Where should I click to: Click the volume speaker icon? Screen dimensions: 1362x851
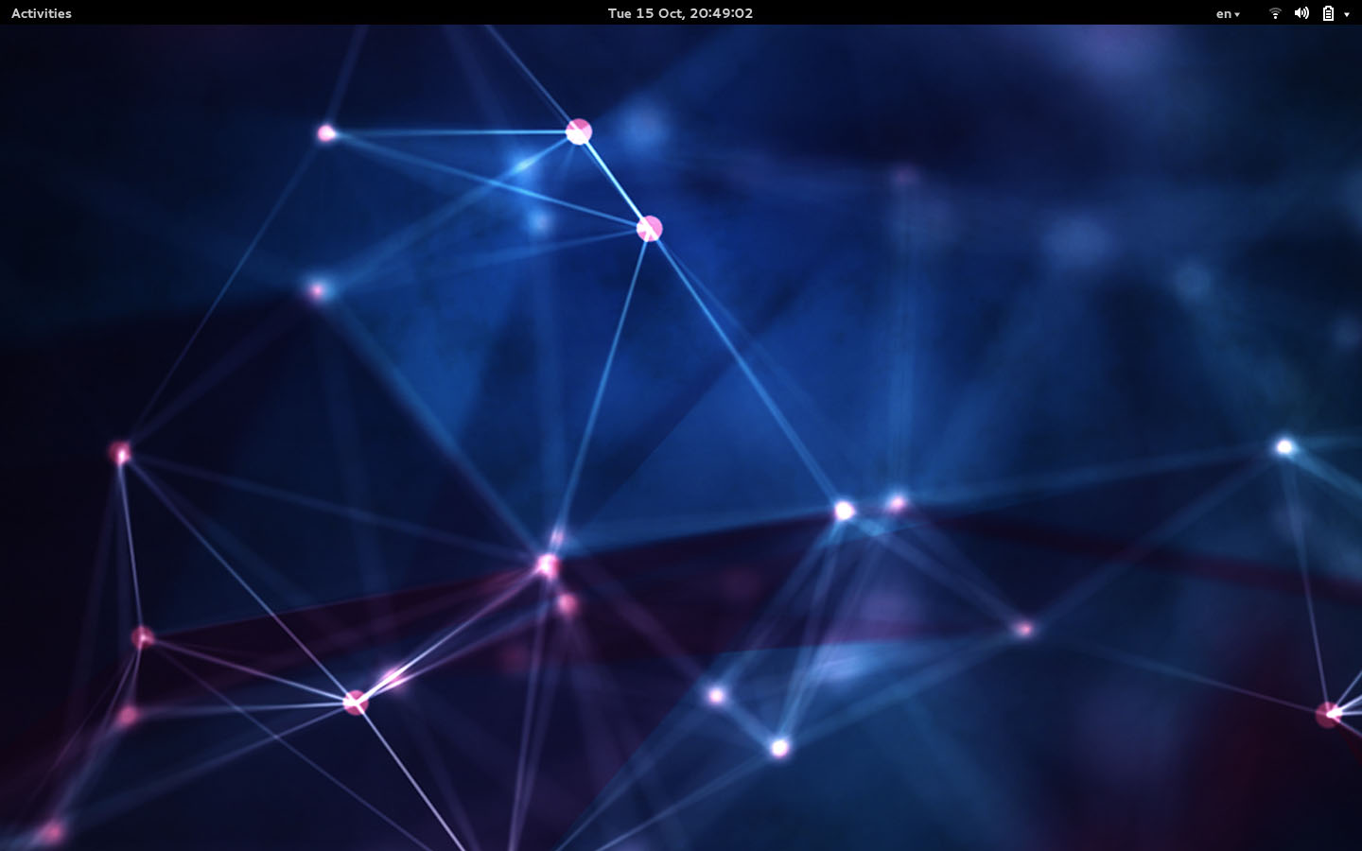[1301, 13]
